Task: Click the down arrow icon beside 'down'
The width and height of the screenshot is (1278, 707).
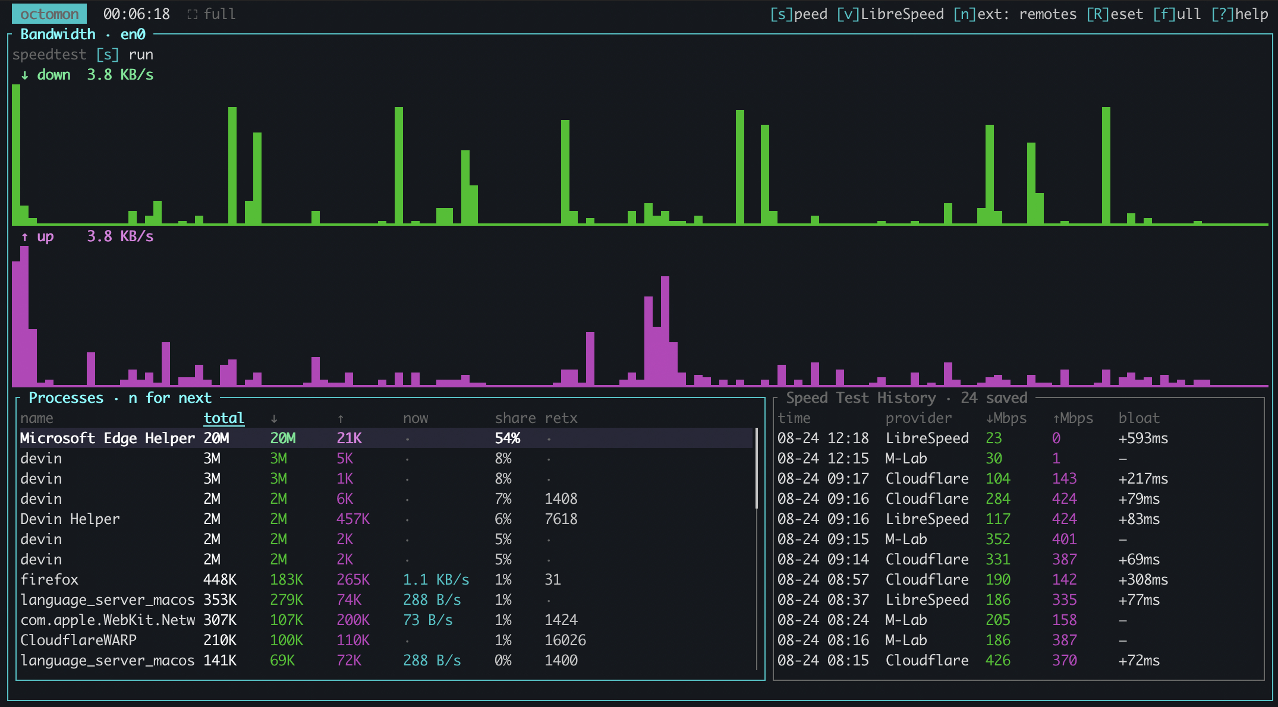Action: [24, 75]
